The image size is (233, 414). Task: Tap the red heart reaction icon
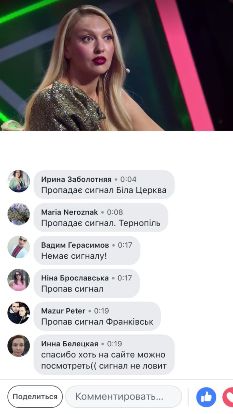pyautogui.click(x=228, y=397)
